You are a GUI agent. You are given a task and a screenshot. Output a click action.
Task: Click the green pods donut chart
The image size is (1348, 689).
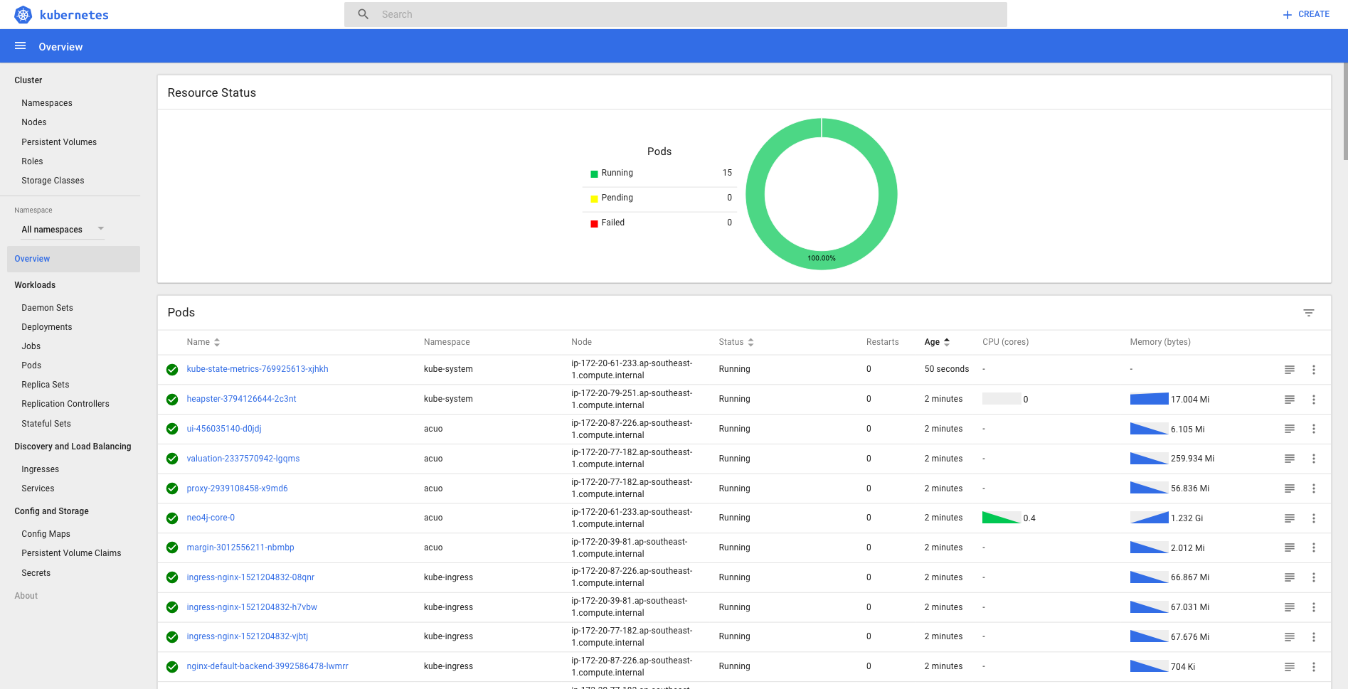822,194
